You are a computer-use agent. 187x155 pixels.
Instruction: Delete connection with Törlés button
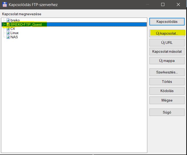click(x=167, y=82)
